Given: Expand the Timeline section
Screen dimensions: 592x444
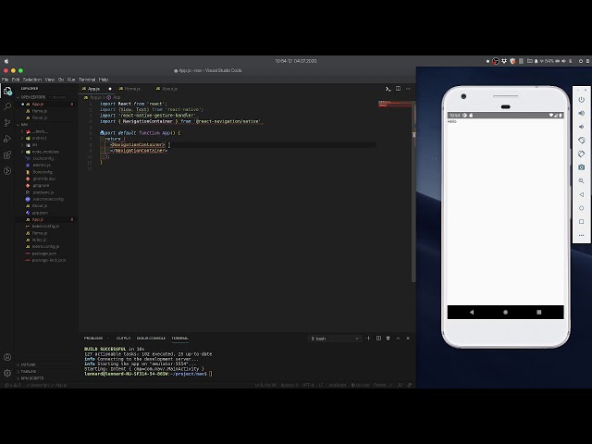Looking at the screenshot, I should 29,372.
